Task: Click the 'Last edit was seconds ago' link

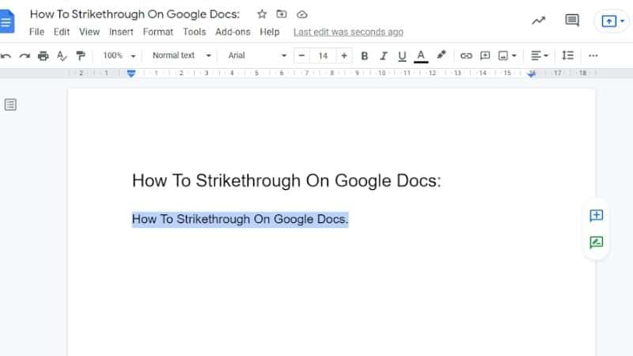Action: (348, 32)
